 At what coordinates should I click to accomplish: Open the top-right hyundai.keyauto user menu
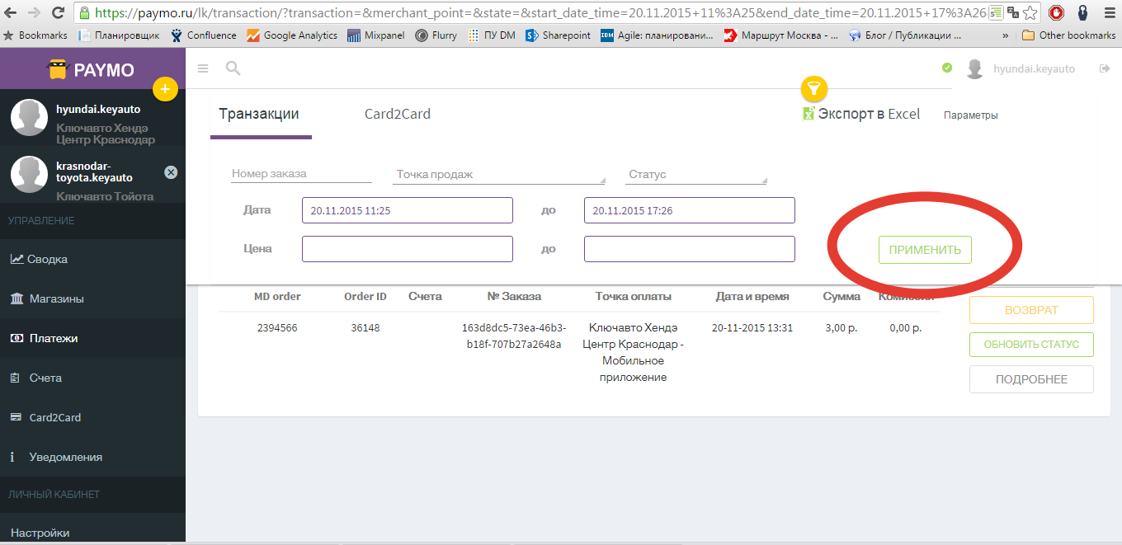(x=1021, y=69)
